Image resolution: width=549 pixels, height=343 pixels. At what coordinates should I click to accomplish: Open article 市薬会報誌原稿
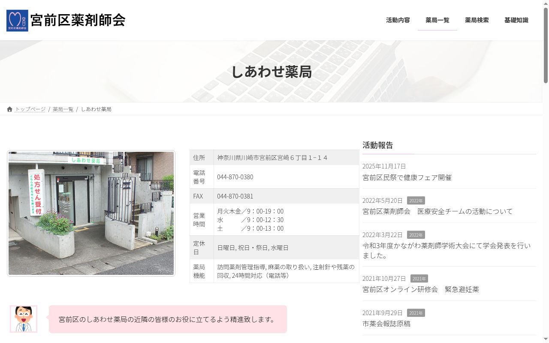coord(386,324)
